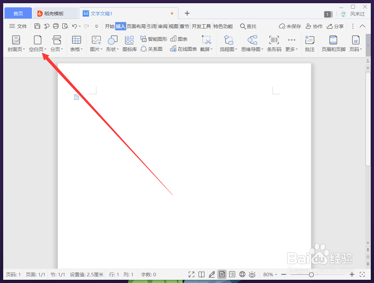
Task: Insert a barcode (条形码)
Action: click(x=274, y=43)
